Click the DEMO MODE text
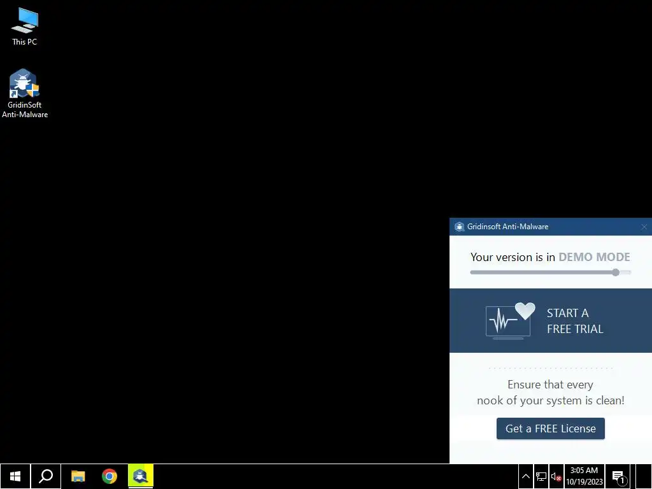 (x=594, y=257)
